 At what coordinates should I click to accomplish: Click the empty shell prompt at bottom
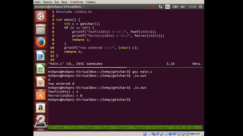point(89,100)
